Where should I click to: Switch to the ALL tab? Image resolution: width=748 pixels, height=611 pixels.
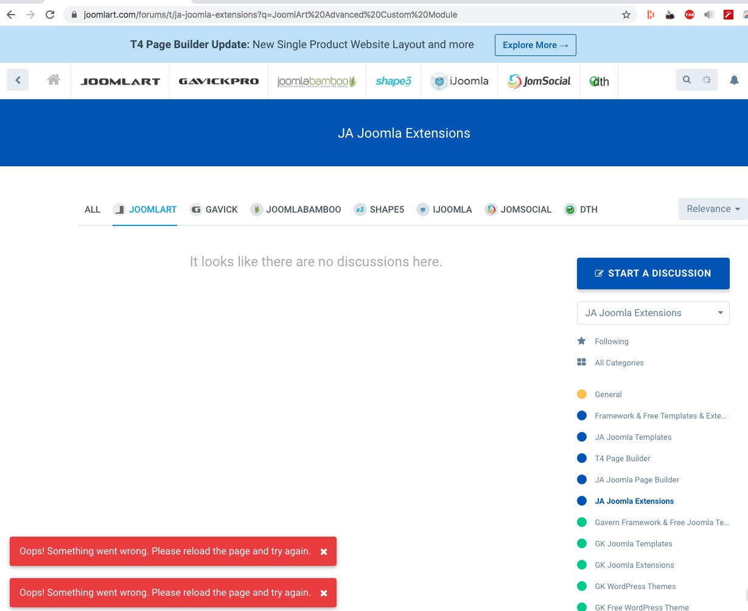pyautogui.click(x=93, y=210)
